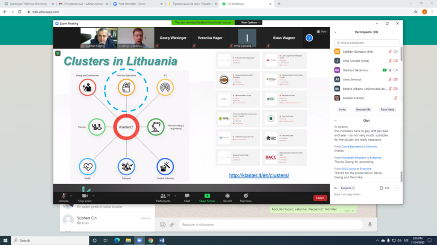The image size is (437, 245).
Task: Click Giedrius Gecevicius video thumbnail
Action: 136,38
